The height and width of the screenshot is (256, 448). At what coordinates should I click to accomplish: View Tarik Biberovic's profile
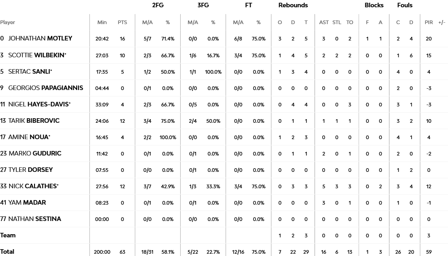(x=34, y=120)
